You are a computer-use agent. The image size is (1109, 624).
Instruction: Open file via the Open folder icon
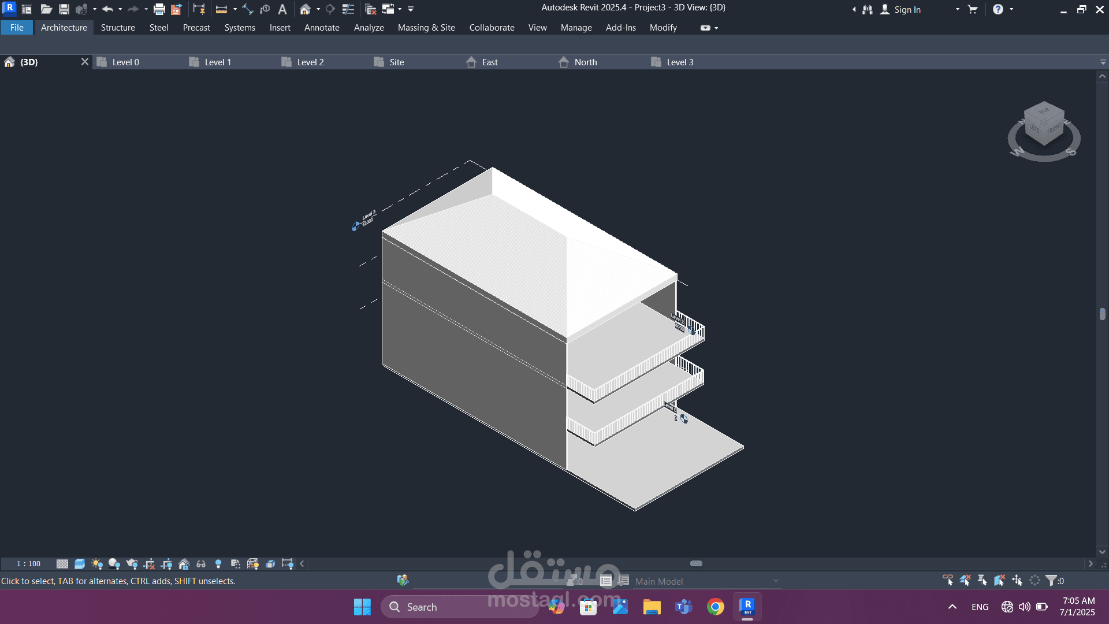[x=46, y=9]
